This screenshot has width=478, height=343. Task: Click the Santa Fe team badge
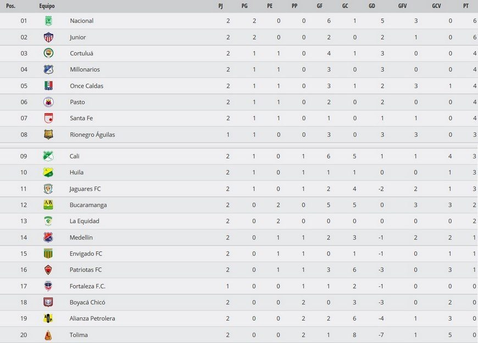[48, 118]
